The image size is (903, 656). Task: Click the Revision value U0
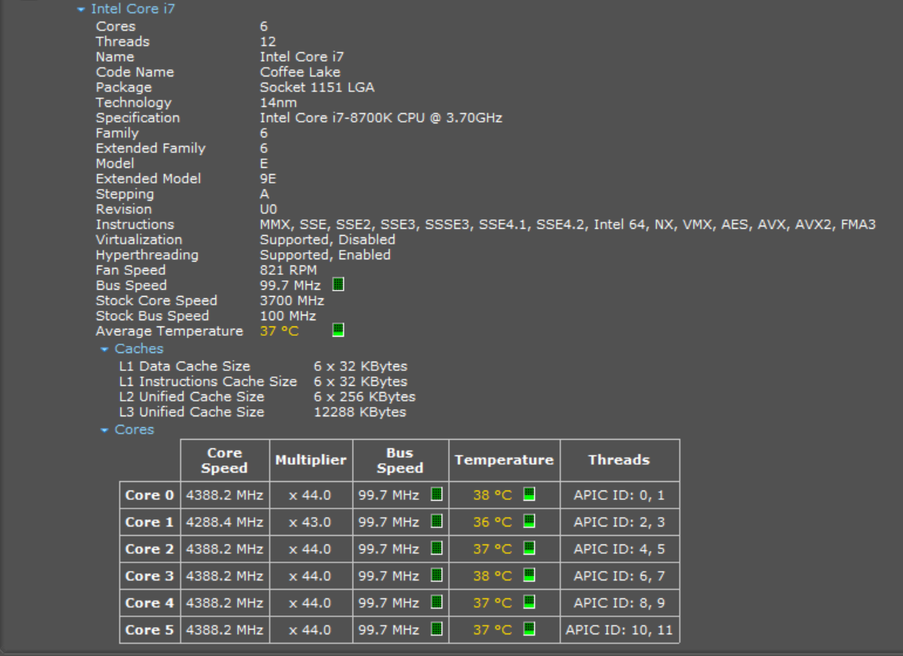click(269, 209)
